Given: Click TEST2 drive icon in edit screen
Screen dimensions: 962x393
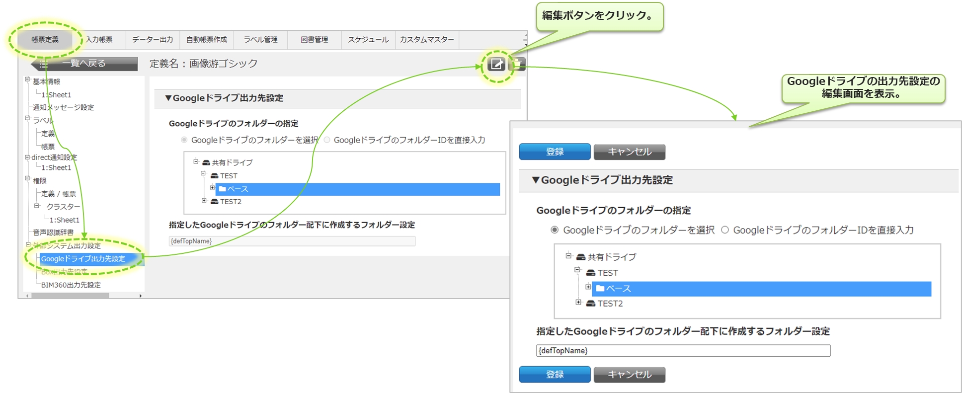Looking at the screenshot, I should [x=591, y=303].
